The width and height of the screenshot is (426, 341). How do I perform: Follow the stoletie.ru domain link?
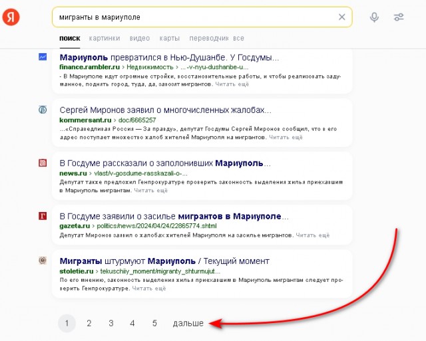tap(77, 271)
